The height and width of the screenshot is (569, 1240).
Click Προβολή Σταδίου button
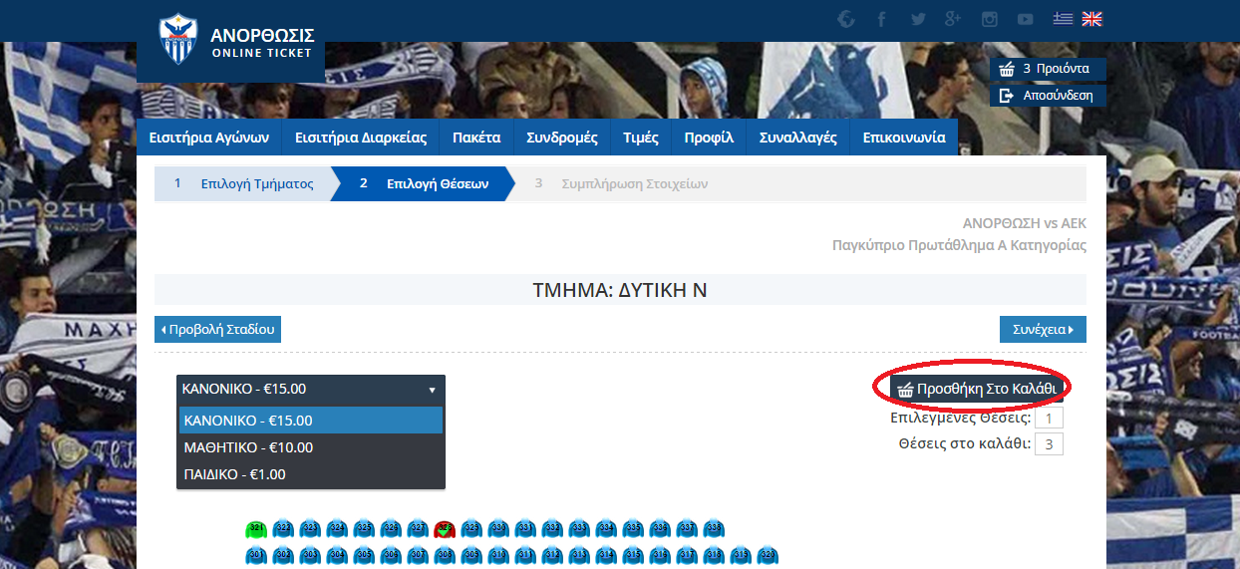(217, 329)
